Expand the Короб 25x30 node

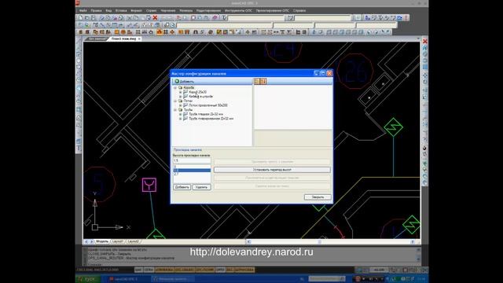coord(180,92)
